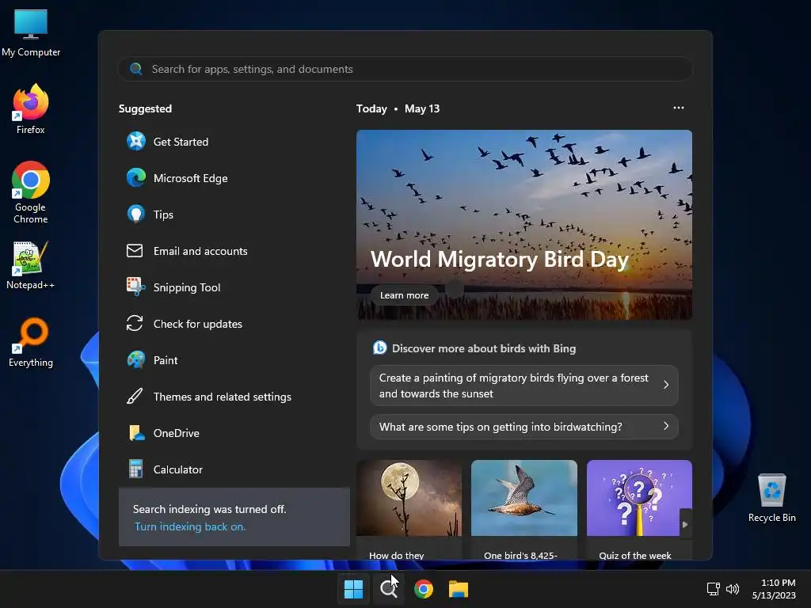Open File Explorer from the taskbar
Screen dimensions: 811x608
coord(459,589)
